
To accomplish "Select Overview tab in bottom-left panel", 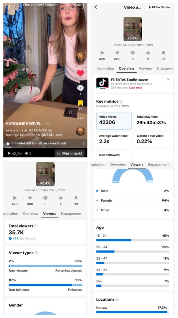I will [31, 214].
